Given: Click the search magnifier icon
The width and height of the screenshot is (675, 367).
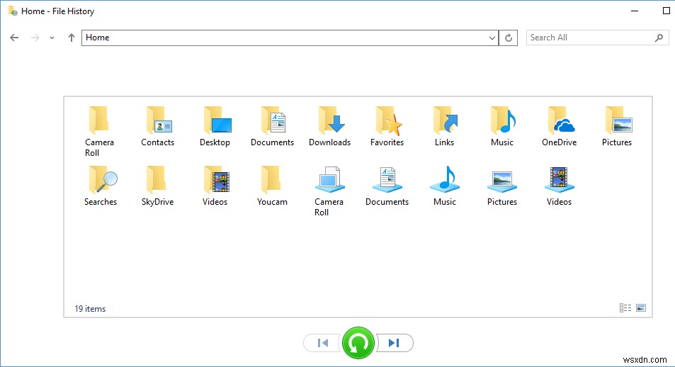Looking at the screenshot, I should (659, 38).
